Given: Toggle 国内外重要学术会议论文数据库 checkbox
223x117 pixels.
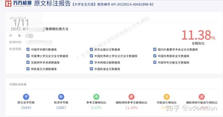Looking at the screenshot, I should (155, 49).
